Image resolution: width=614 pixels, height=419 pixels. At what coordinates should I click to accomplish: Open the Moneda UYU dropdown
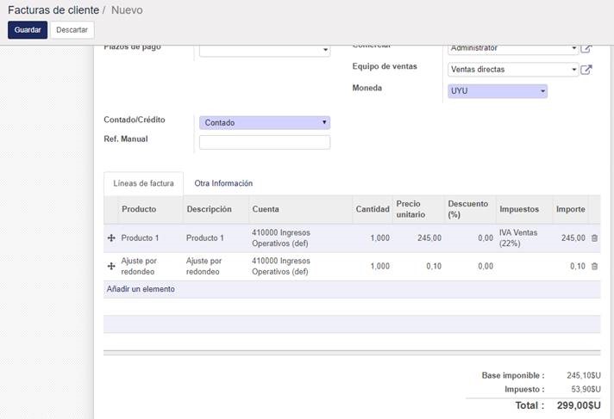(x=498, y=91)
